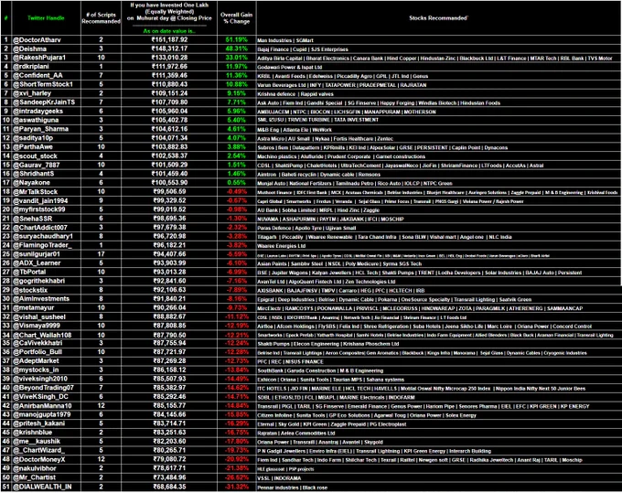Select the @myfirststock99 handle

coord(38,209)
